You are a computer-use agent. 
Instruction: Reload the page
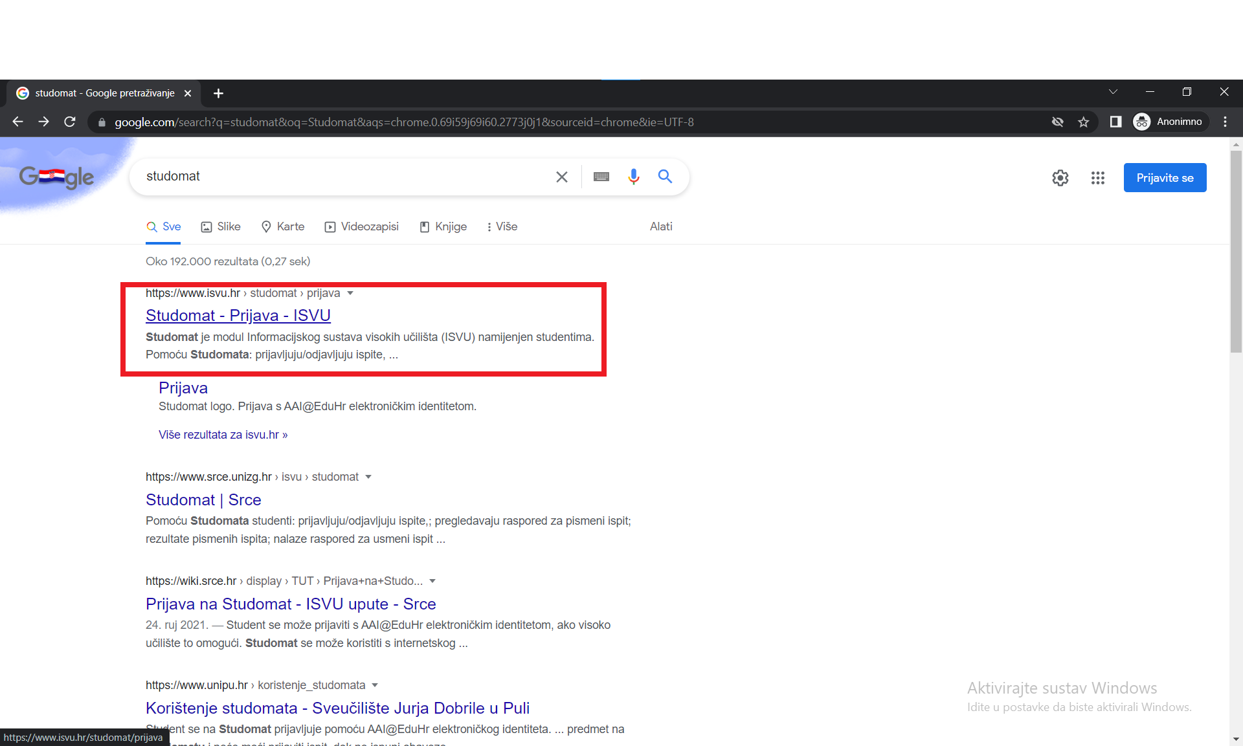point(70,122)
